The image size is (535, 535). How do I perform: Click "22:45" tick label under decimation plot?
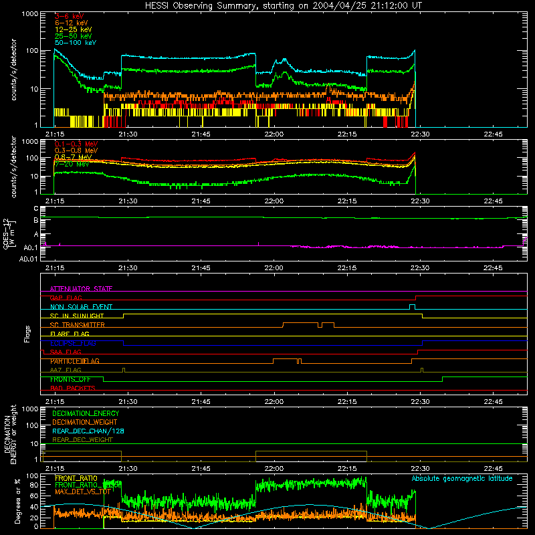[x=493, y=469]
